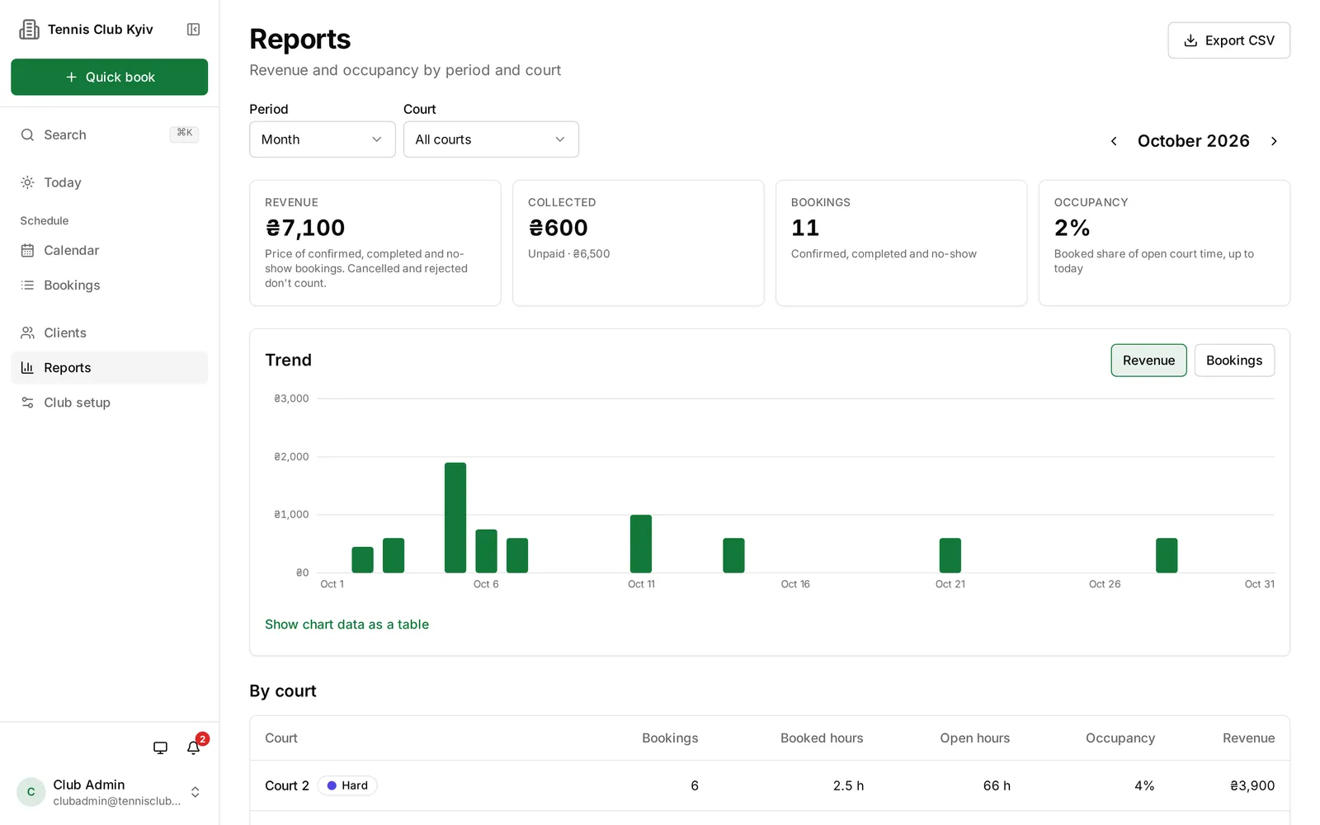This screenshot has width=1320, height=825.
Task: Click the 4% occupancy cell for Court 2
Action: pyautogui.click(x=1144, y=785)
